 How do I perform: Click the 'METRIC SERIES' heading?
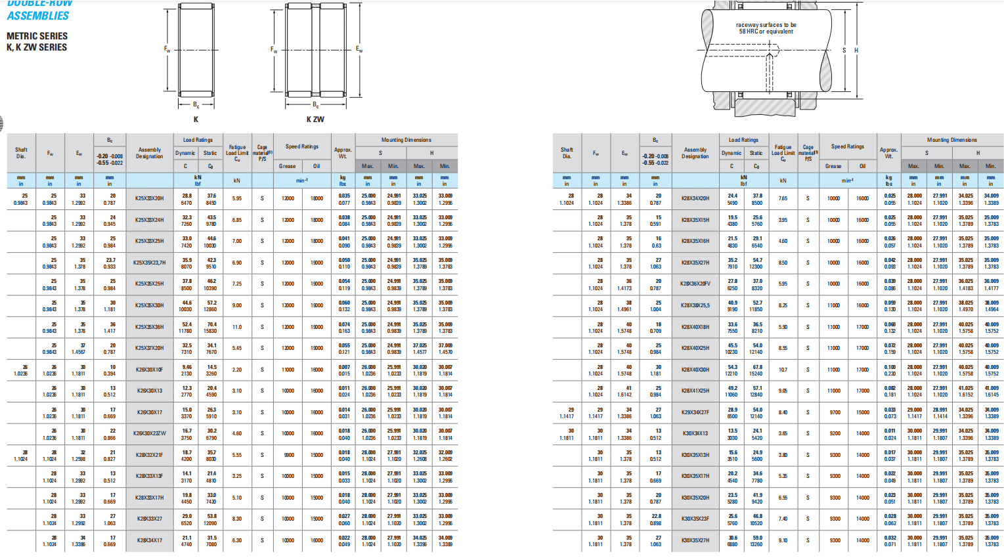pos(37,36)
